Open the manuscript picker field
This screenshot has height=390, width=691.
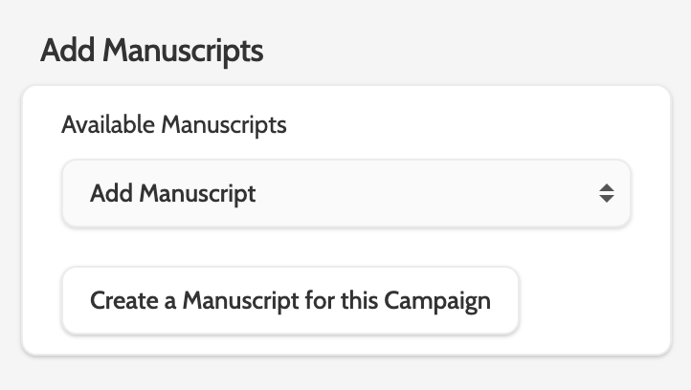pos(345,193)
